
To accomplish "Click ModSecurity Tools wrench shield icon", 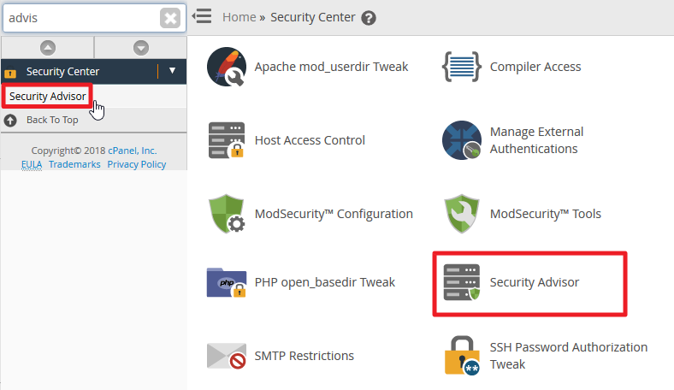I will (462, 214).
